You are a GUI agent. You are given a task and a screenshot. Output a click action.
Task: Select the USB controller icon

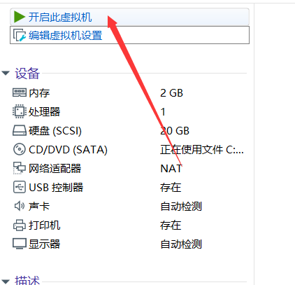[20, 187]
